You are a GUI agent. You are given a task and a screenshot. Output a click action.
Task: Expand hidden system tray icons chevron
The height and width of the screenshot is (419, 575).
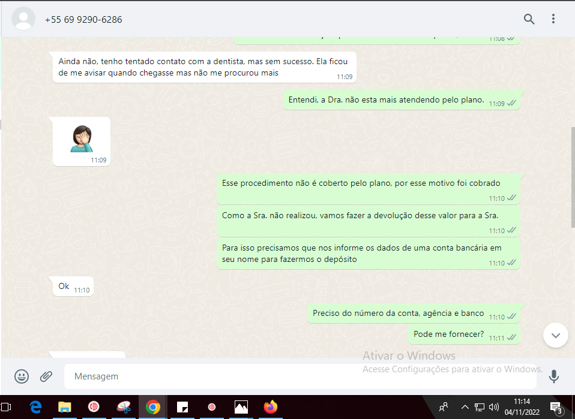coord(465,408)
